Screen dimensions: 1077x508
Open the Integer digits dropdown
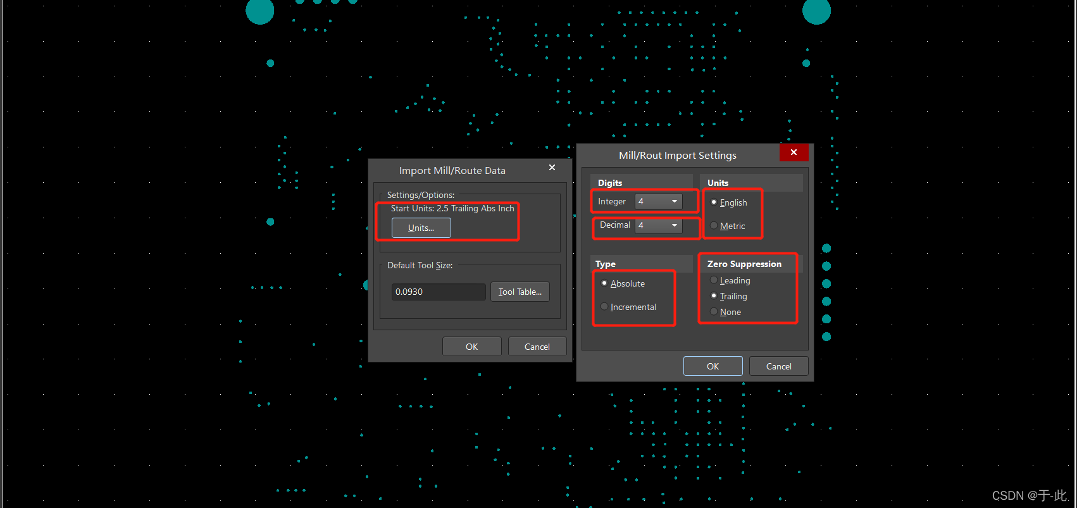tap(659, 201)
